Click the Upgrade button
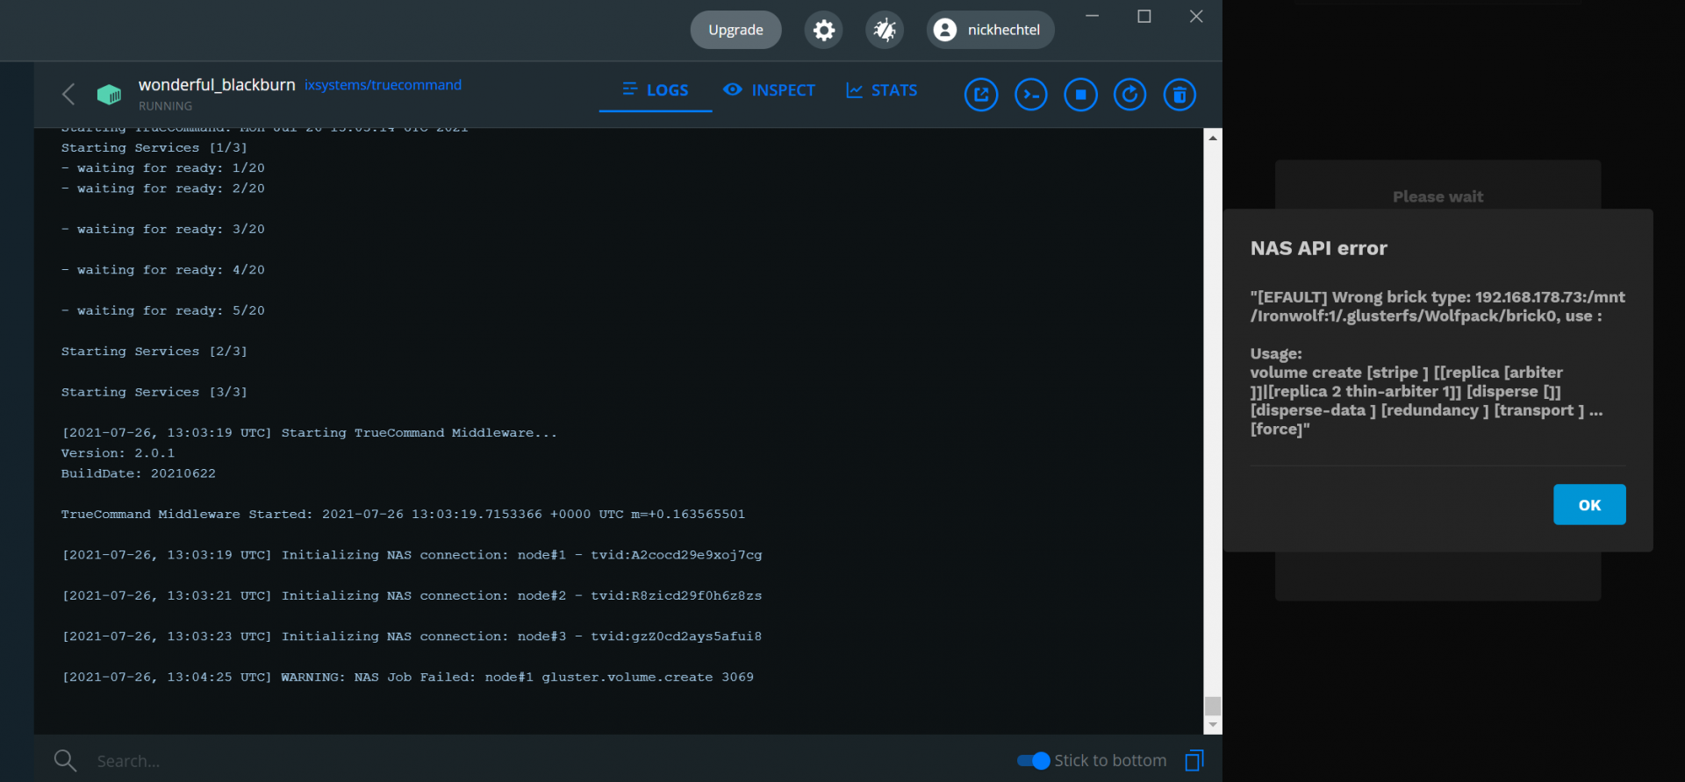The height and width of the screenshot is (782, 1685). [x=735, y=30]
